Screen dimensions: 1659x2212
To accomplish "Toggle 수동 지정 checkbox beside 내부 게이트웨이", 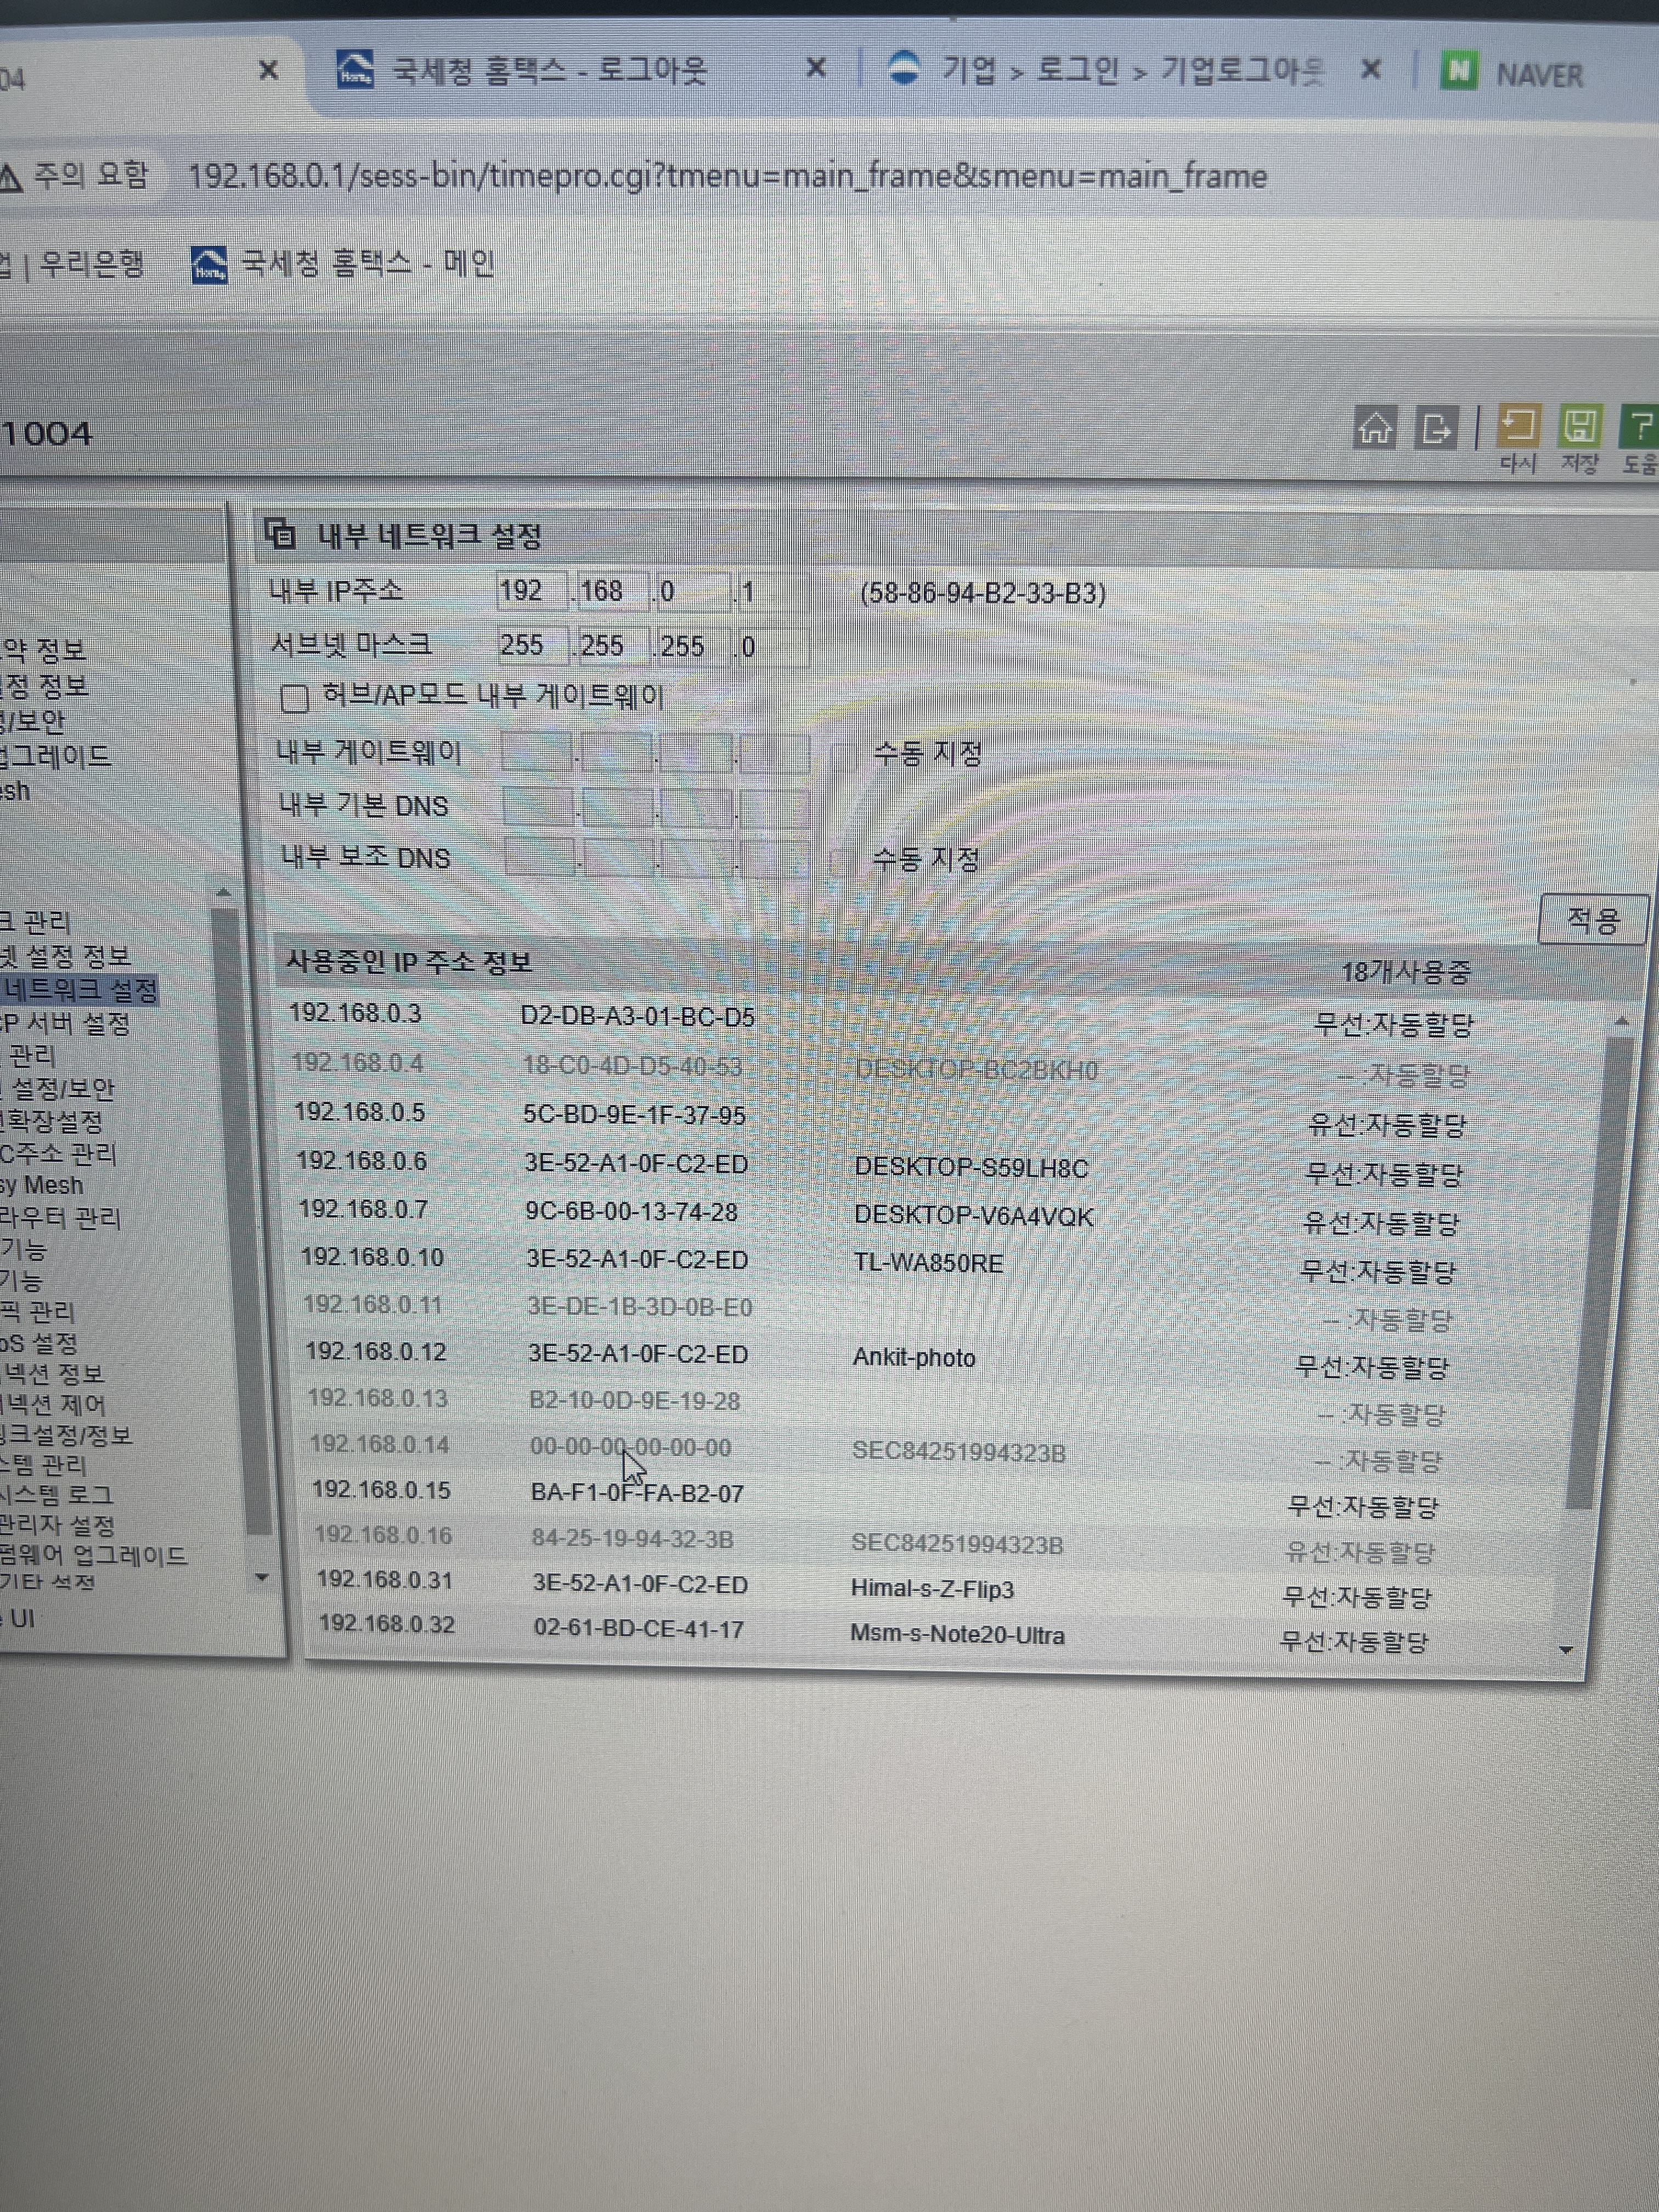I will point(844,755).
